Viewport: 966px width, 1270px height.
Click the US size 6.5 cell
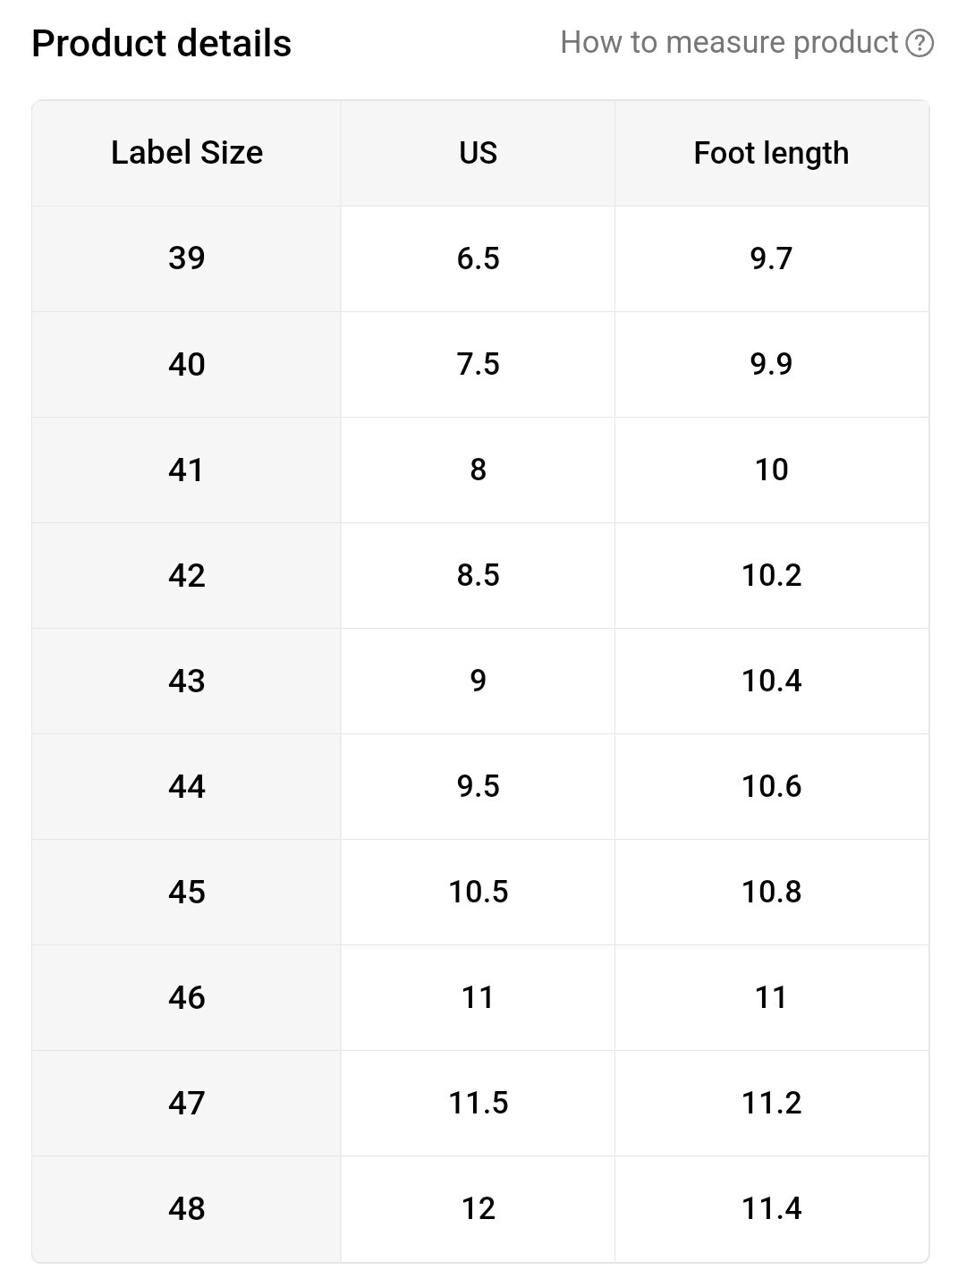click(478, 258)
